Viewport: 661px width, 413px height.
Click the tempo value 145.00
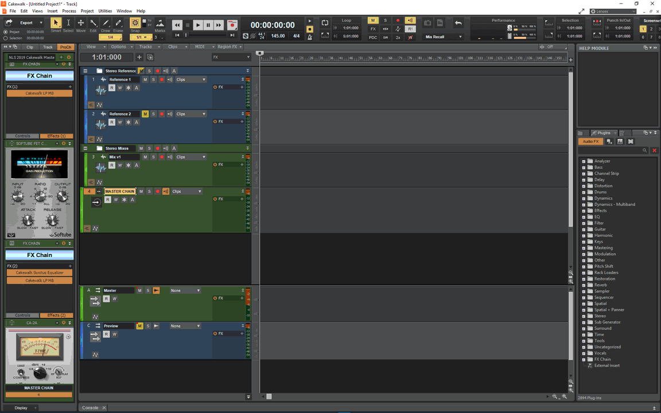click(x=278, y=36)
